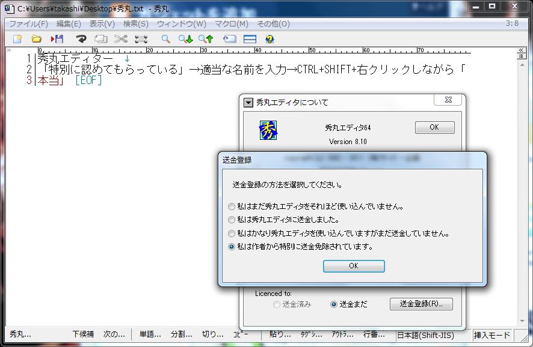This screenshot has width=533, height=347.
Task: Click 単語... in the function key bar
Action: (150, 334)
